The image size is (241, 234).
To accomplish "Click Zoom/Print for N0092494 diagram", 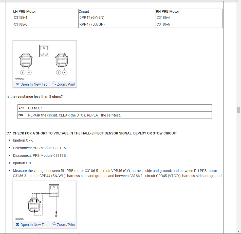I will (64, 224).
